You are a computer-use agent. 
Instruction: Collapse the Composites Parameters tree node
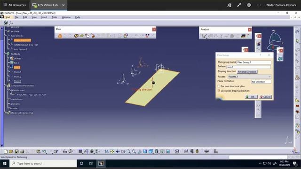click(5, 85)
